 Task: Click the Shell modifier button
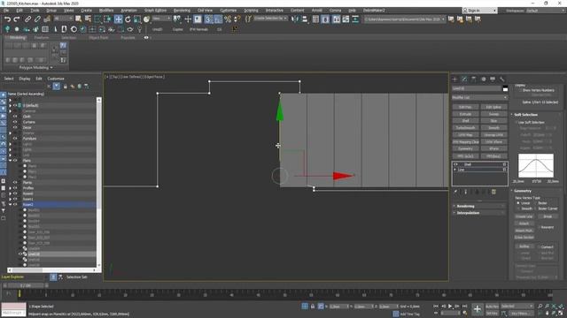point(465,121)
